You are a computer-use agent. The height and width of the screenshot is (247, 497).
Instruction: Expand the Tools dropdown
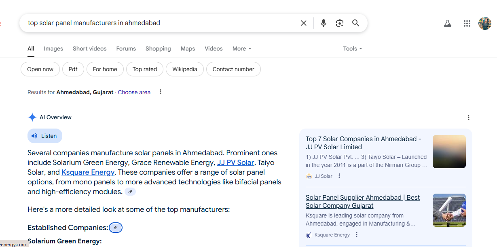(x=353, y=49)
